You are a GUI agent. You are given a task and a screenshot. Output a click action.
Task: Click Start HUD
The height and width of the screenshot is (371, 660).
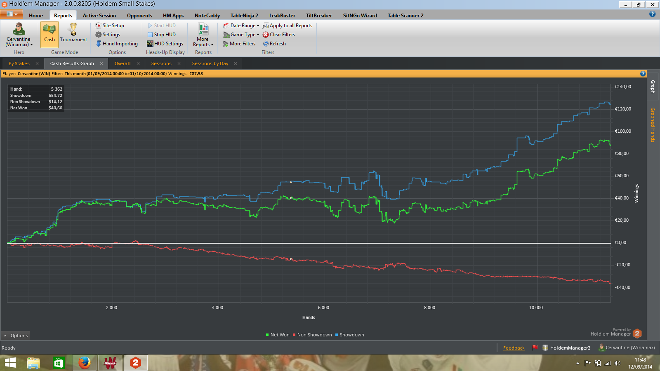161,26
